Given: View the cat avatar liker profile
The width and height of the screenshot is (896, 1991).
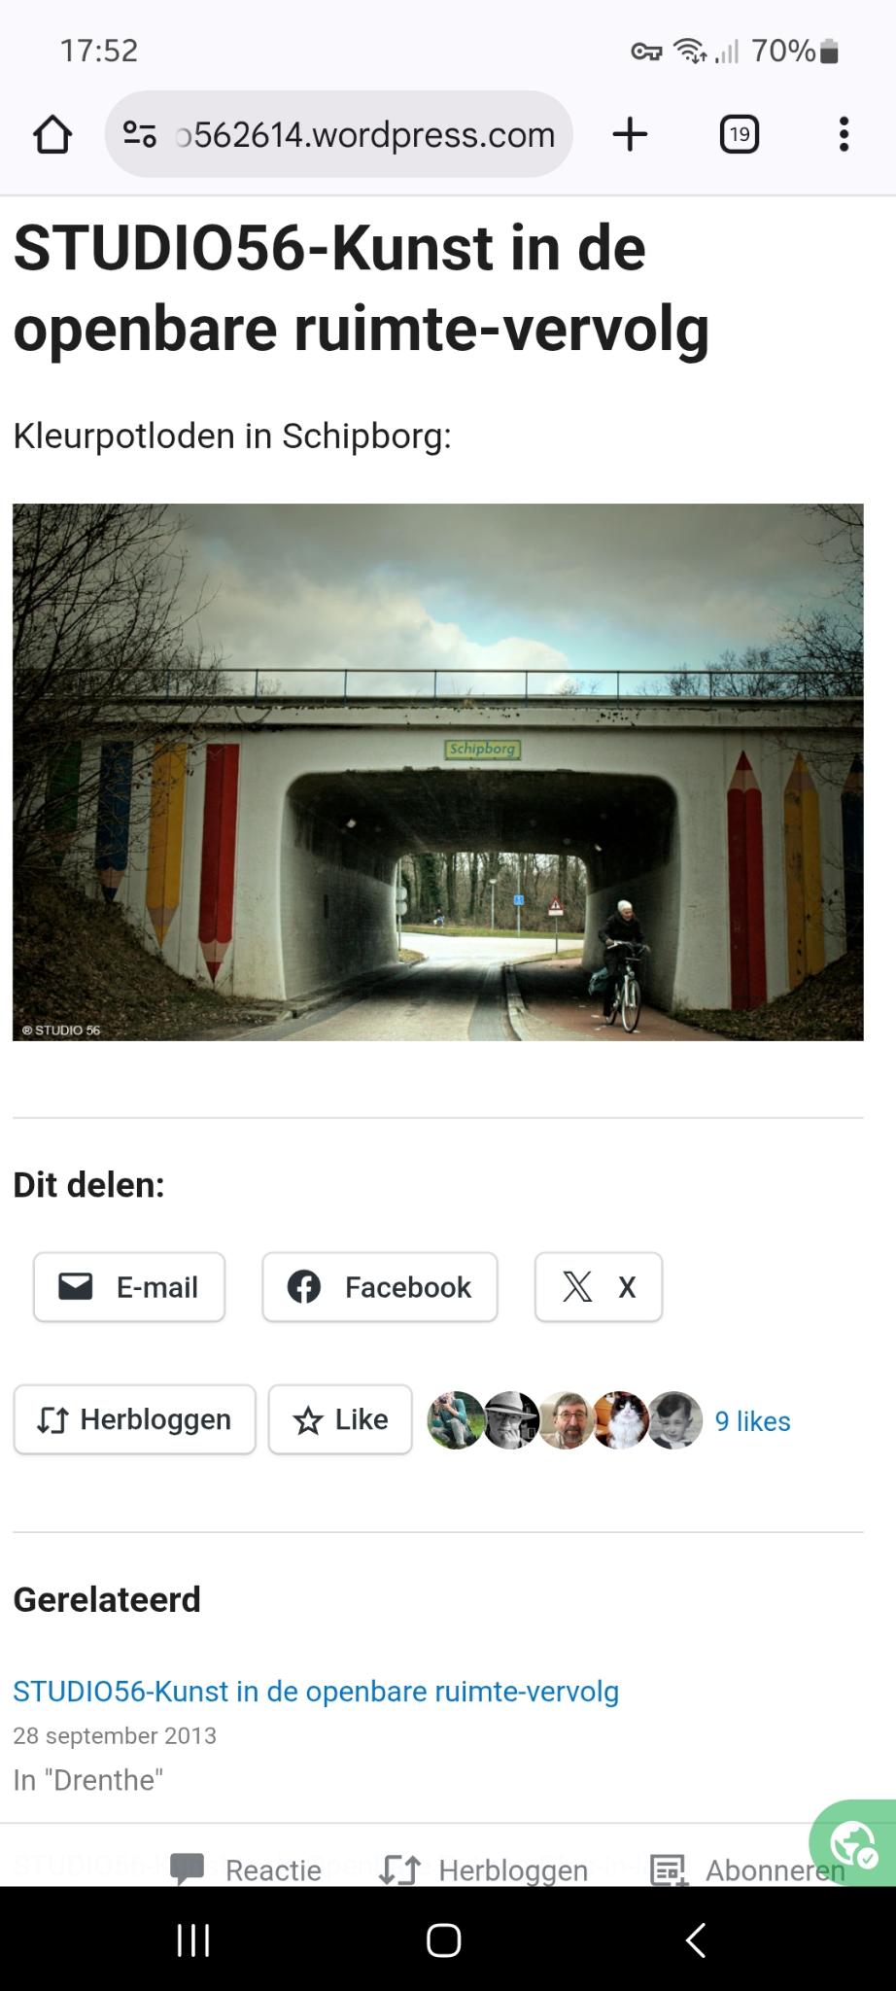Looking at the screenshot, I should pyautogui.click(x=620, y=1420).
